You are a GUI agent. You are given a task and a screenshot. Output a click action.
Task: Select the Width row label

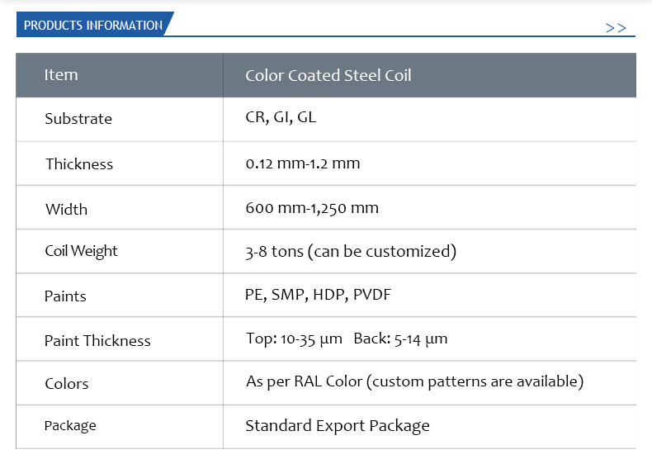[x=67, y=209]
